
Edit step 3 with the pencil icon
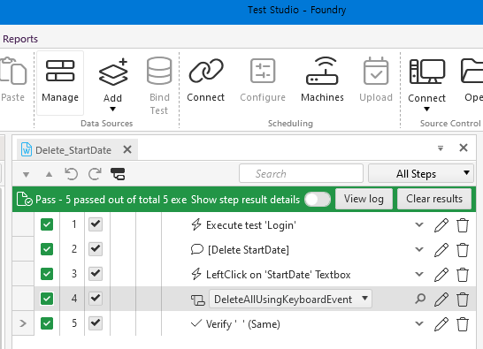click(441, 274)
